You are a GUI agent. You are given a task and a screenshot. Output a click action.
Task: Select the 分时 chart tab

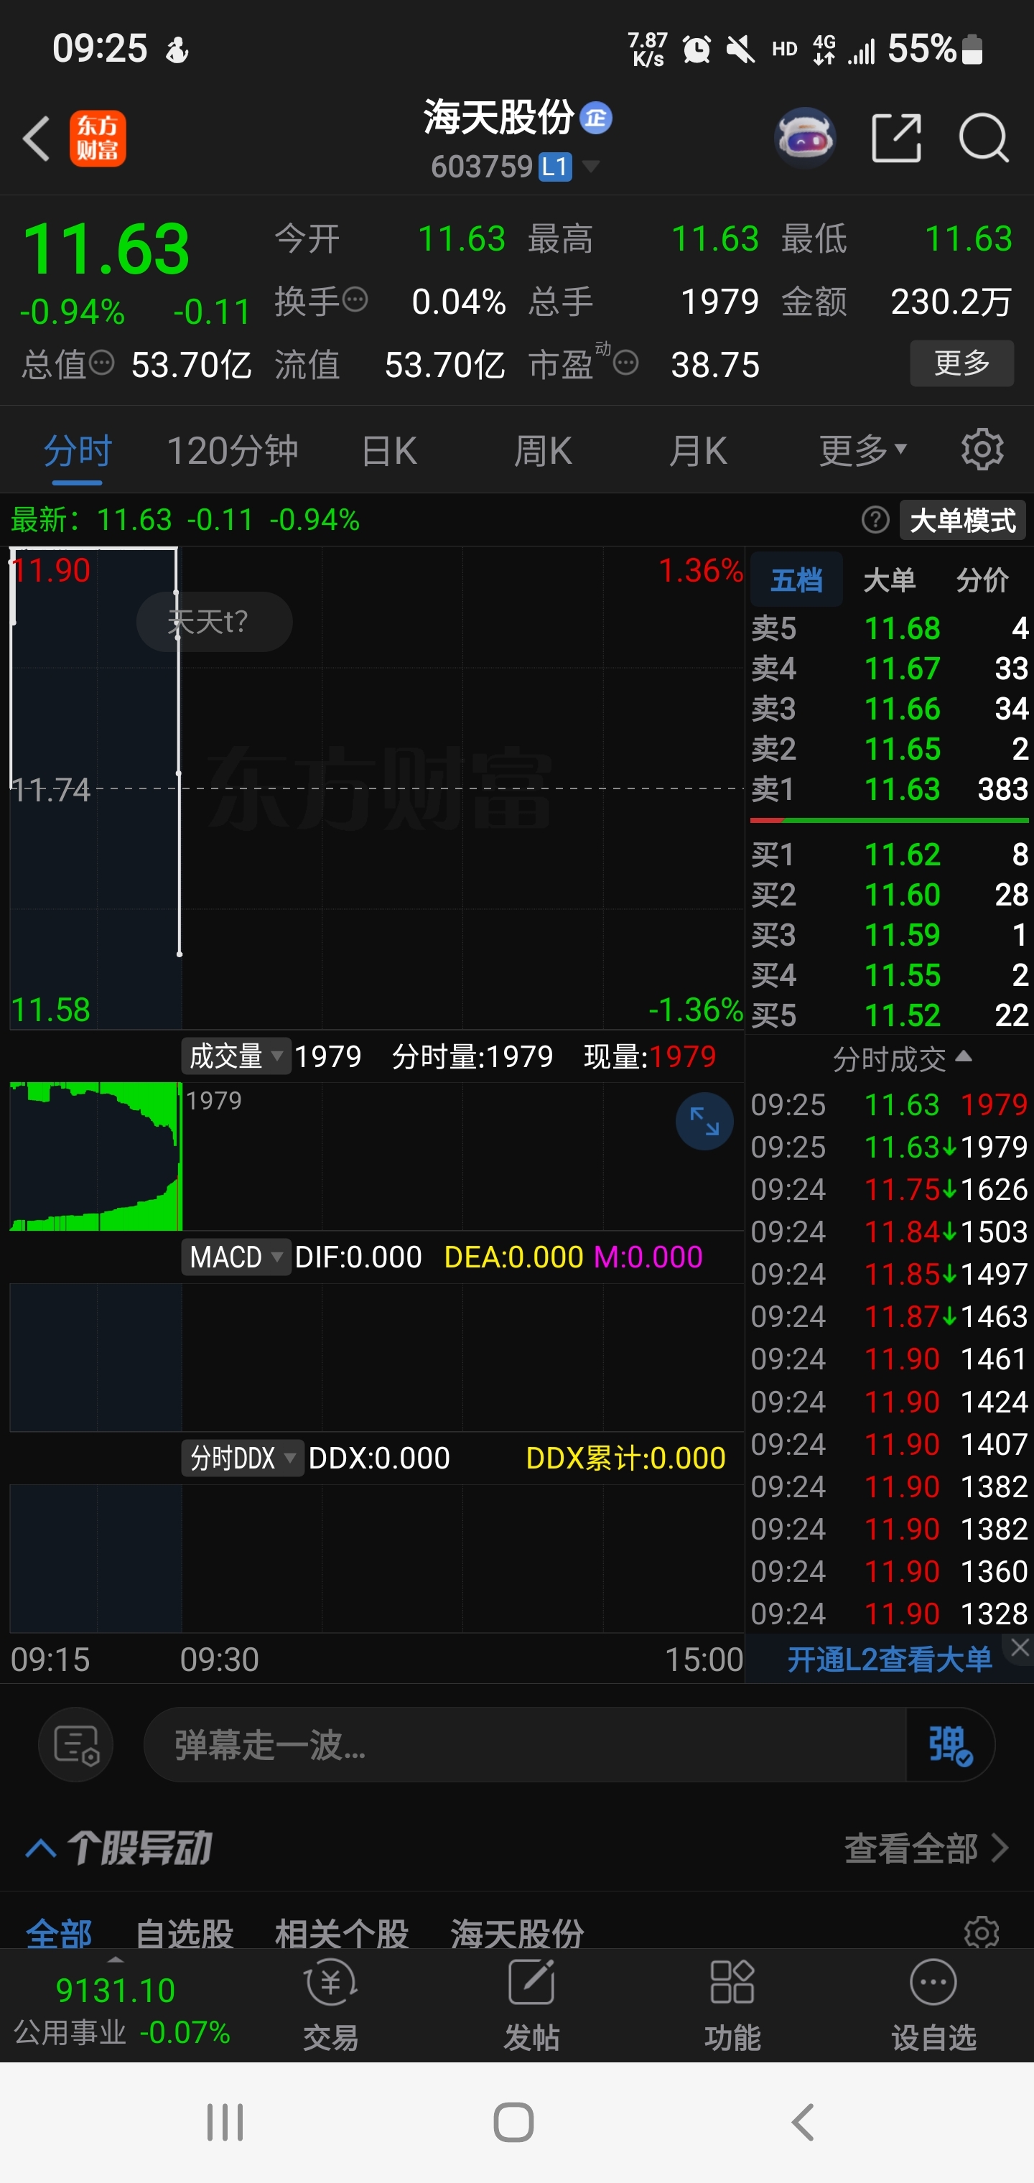tap(77, 450)
